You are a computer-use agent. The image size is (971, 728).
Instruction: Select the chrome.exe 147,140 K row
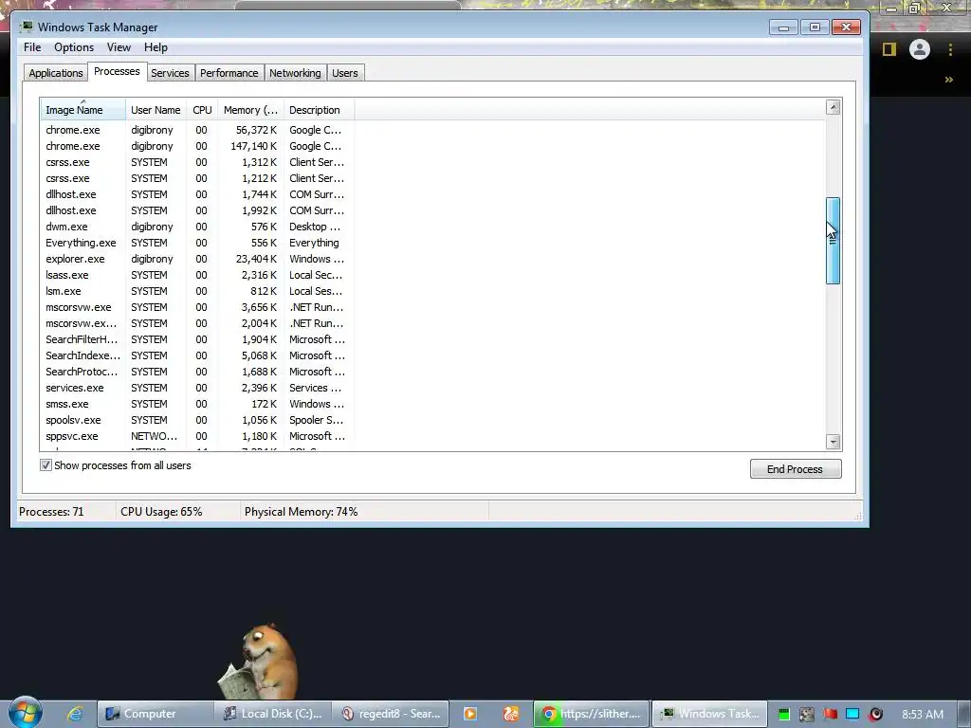(x=197, y=146)
